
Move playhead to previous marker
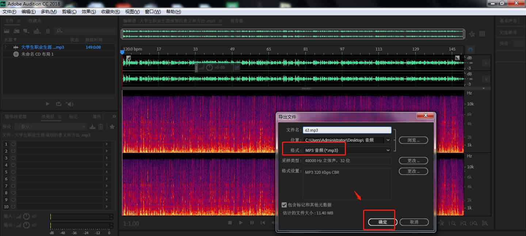coord(263,223)
